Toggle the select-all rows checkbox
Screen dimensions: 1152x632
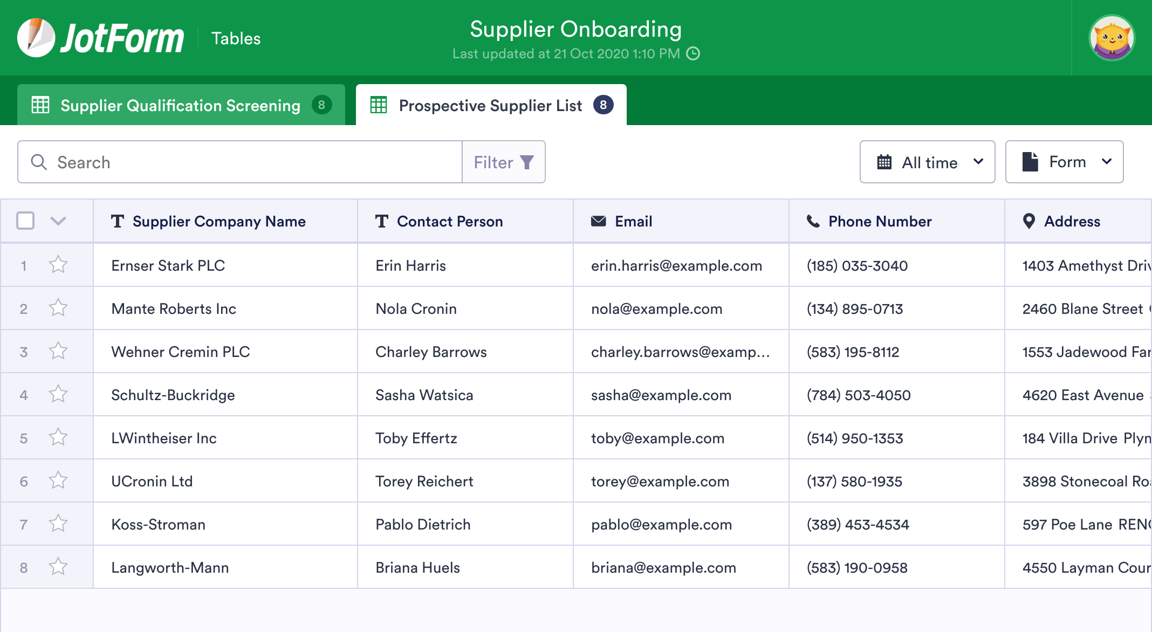pos(25,221)
